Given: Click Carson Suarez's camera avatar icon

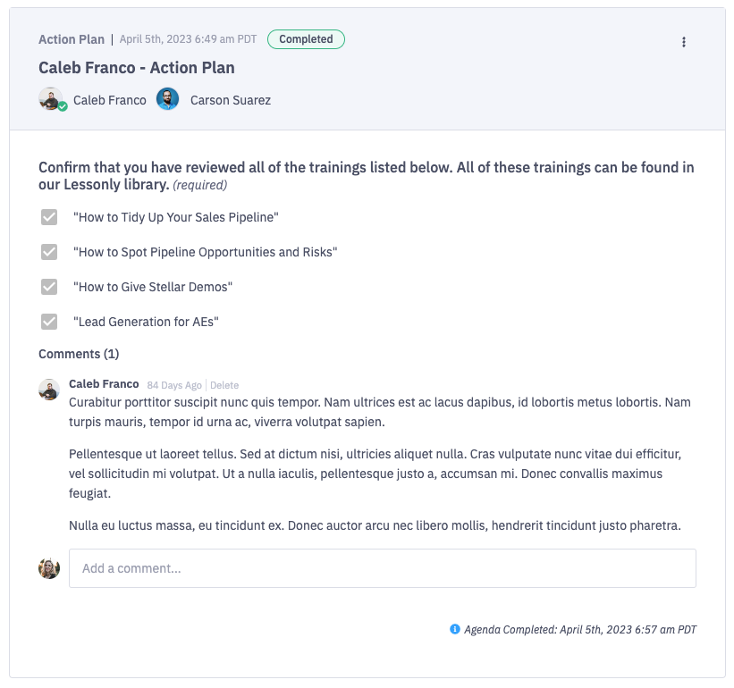Looking at the screenshot, I should point(167,99).
